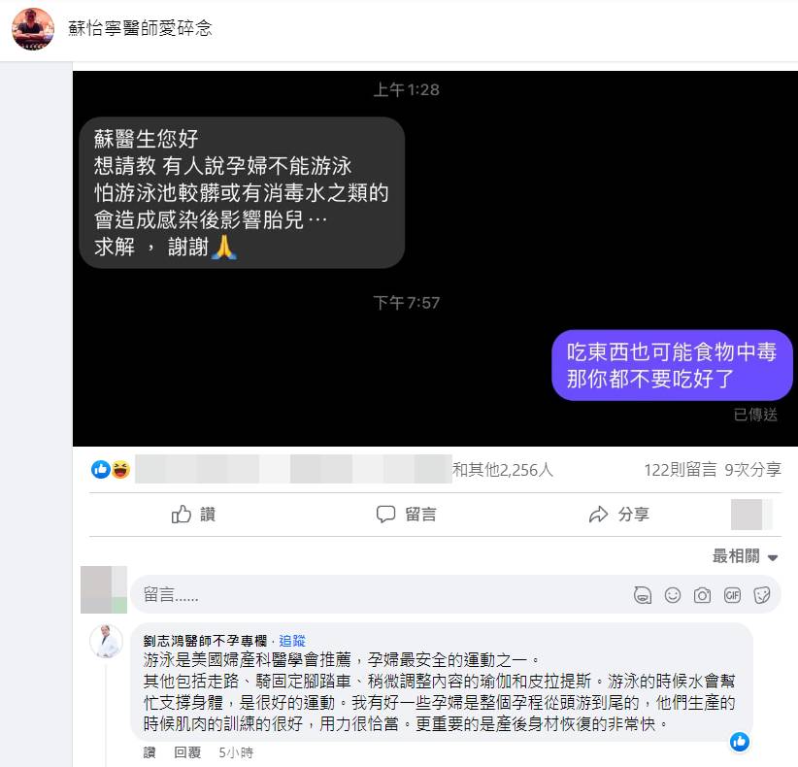Click the thumbs-up 讚 icon under the post
This screenshot has height=767, width=798.
182,514
